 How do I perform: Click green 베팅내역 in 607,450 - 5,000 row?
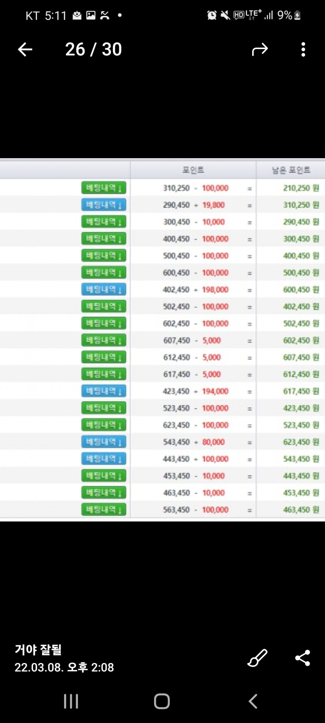tap(104, 340)
